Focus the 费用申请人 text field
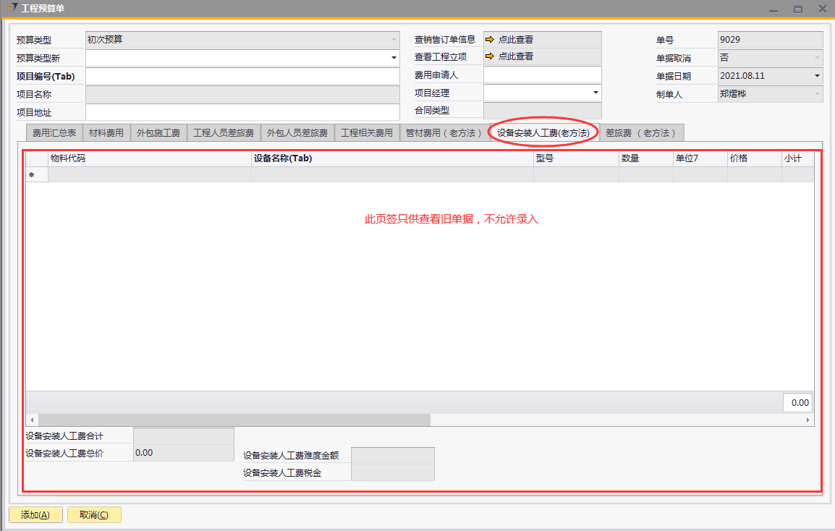 click(542, 75)
